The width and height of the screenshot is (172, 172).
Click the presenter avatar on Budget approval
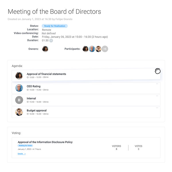coord(19,112)
